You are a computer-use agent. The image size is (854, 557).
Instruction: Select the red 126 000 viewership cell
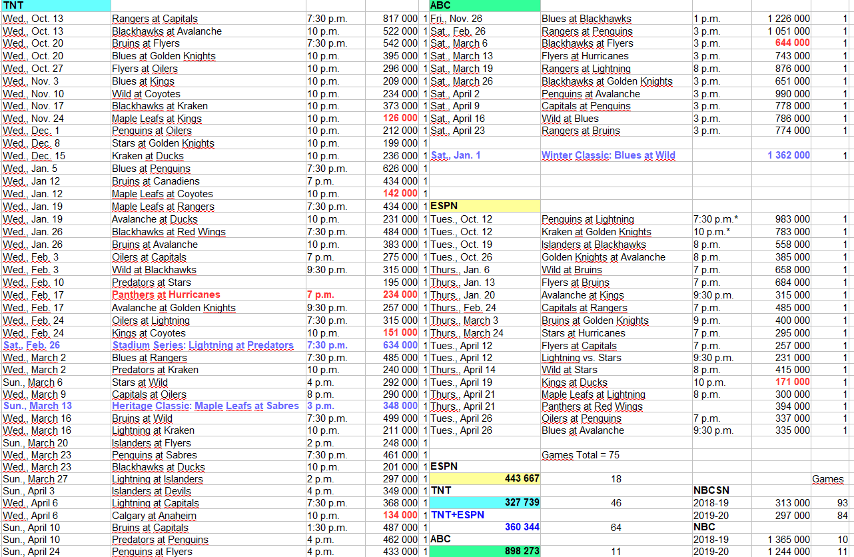coord(400,118)
